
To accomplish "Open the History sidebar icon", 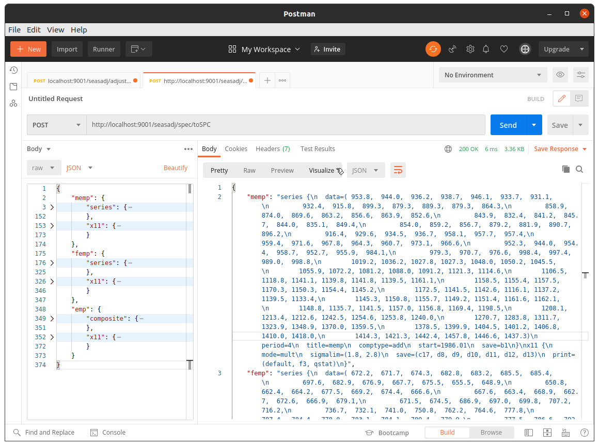I will (13, 70).
